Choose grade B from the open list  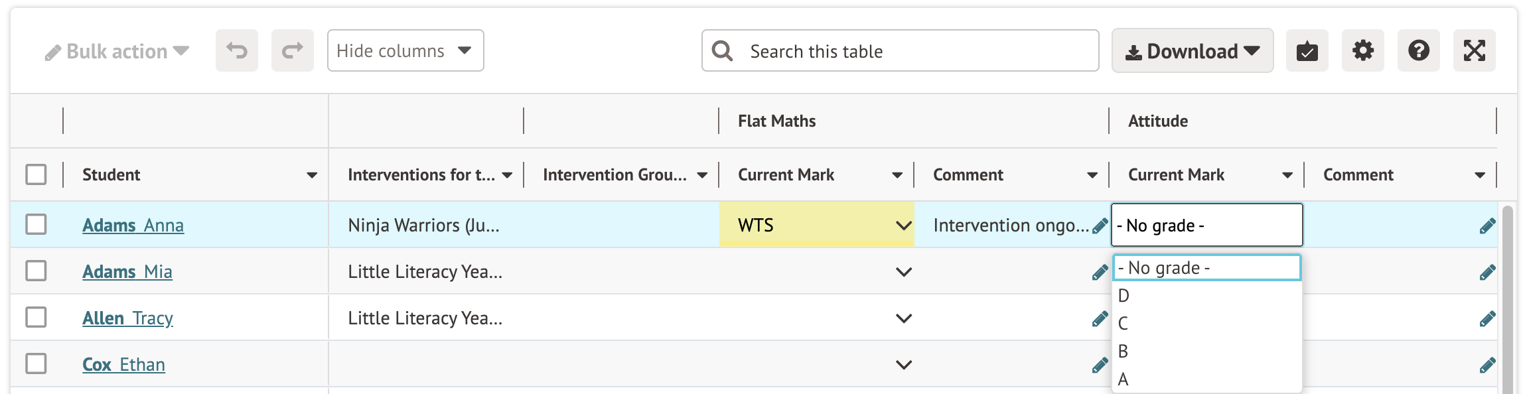(1123, 351)
